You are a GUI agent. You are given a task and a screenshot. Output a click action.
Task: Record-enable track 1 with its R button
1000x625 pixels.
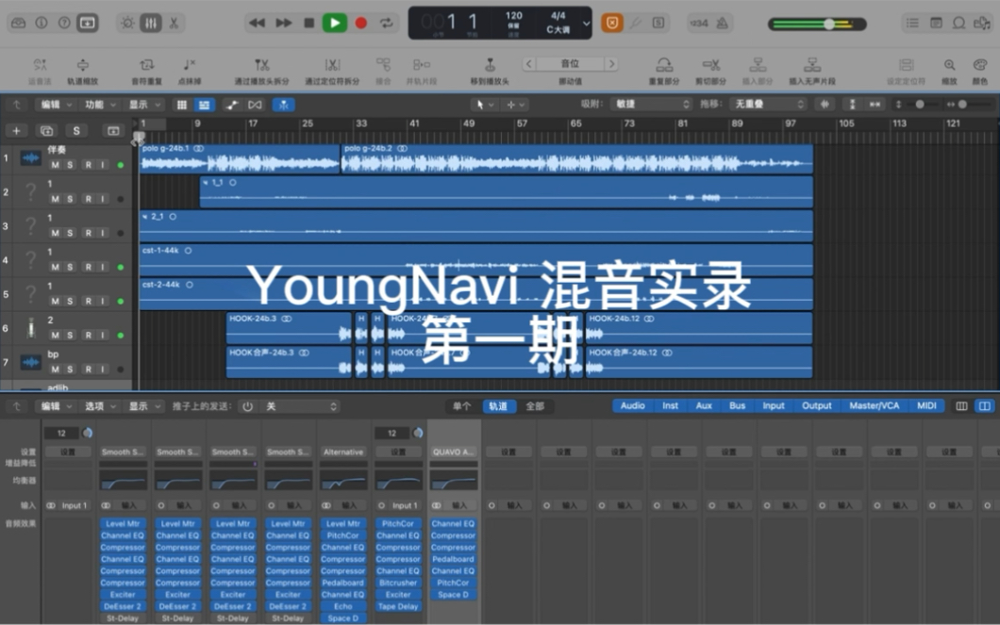89,165
